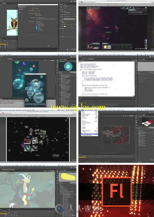Select General category in Preferences dialog list
The width and height of the screenshot is (154, 217).
click(22, 6)
